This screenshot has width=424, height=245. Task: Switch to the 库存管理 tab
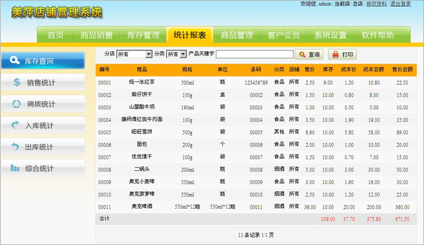pyautogui.click(x=143, y=35)
